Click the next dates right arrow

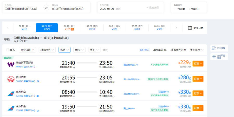click(176, 28)
